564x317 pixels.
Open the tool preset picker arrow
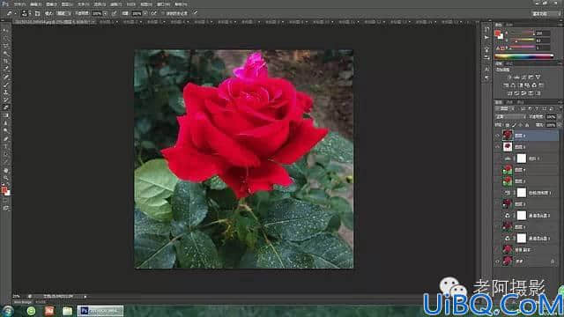tap(15, 14)
